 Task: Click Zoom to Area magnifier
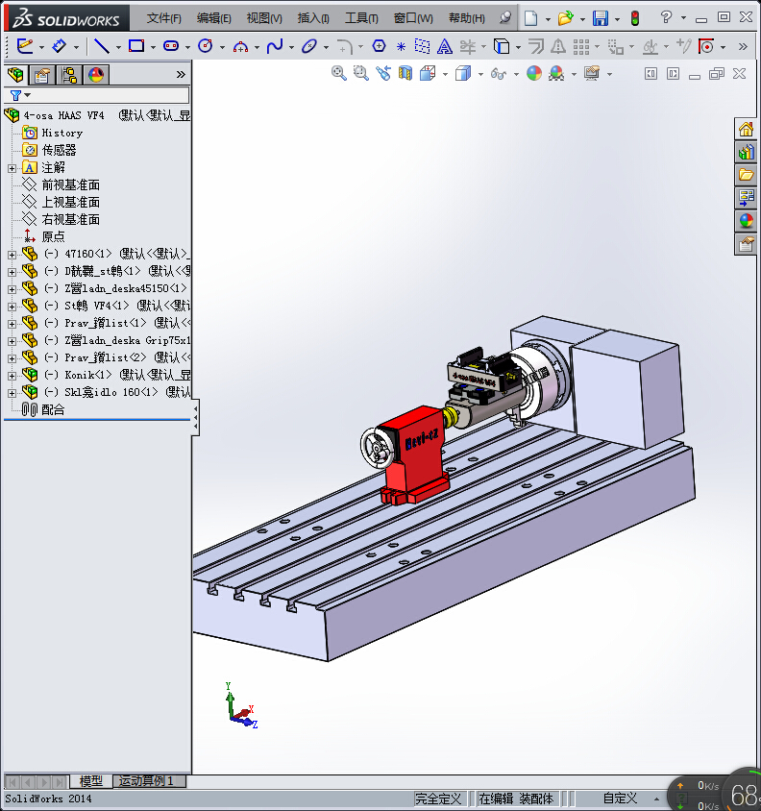[x=360, y=73]
